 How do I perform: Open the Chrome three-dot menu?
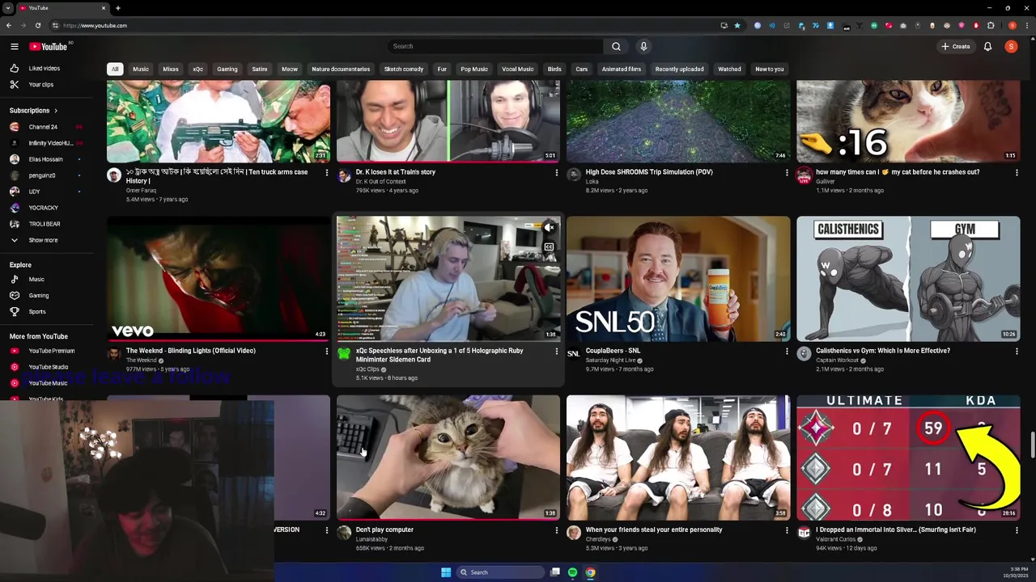(1025, 25)
